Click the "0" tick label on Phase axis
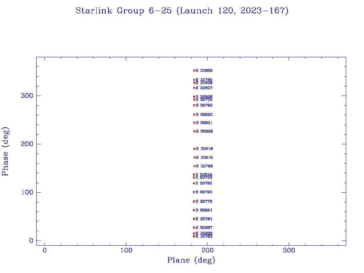364x273 pixels. (31, 241)
